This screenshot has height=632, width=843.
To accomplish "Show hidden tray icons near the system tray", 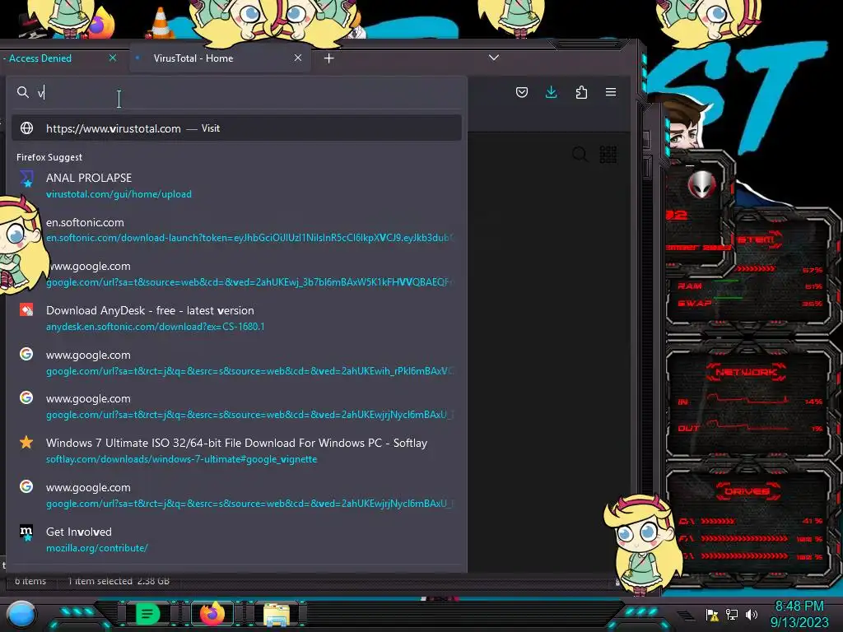I will (x=686, y=615).
